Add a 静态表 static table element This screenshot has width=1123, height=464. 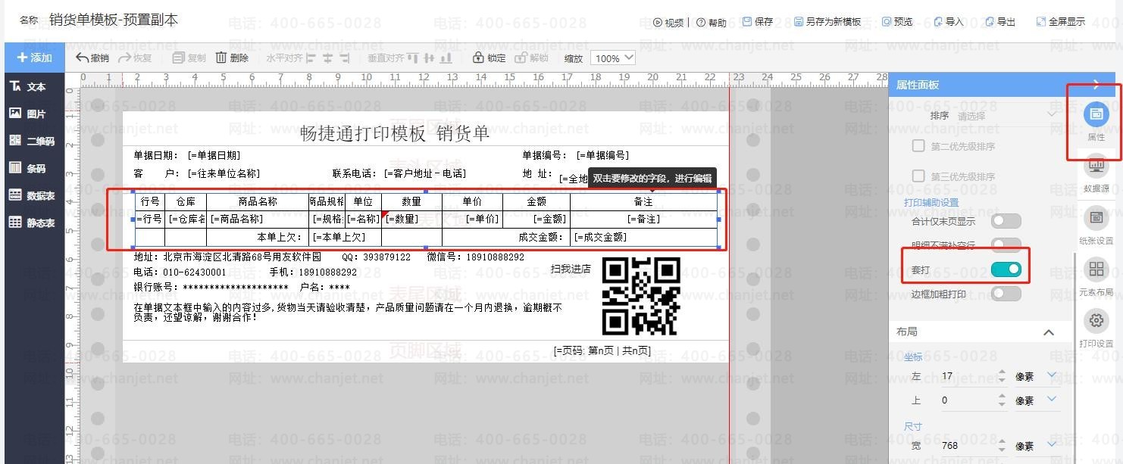[33, 223]
